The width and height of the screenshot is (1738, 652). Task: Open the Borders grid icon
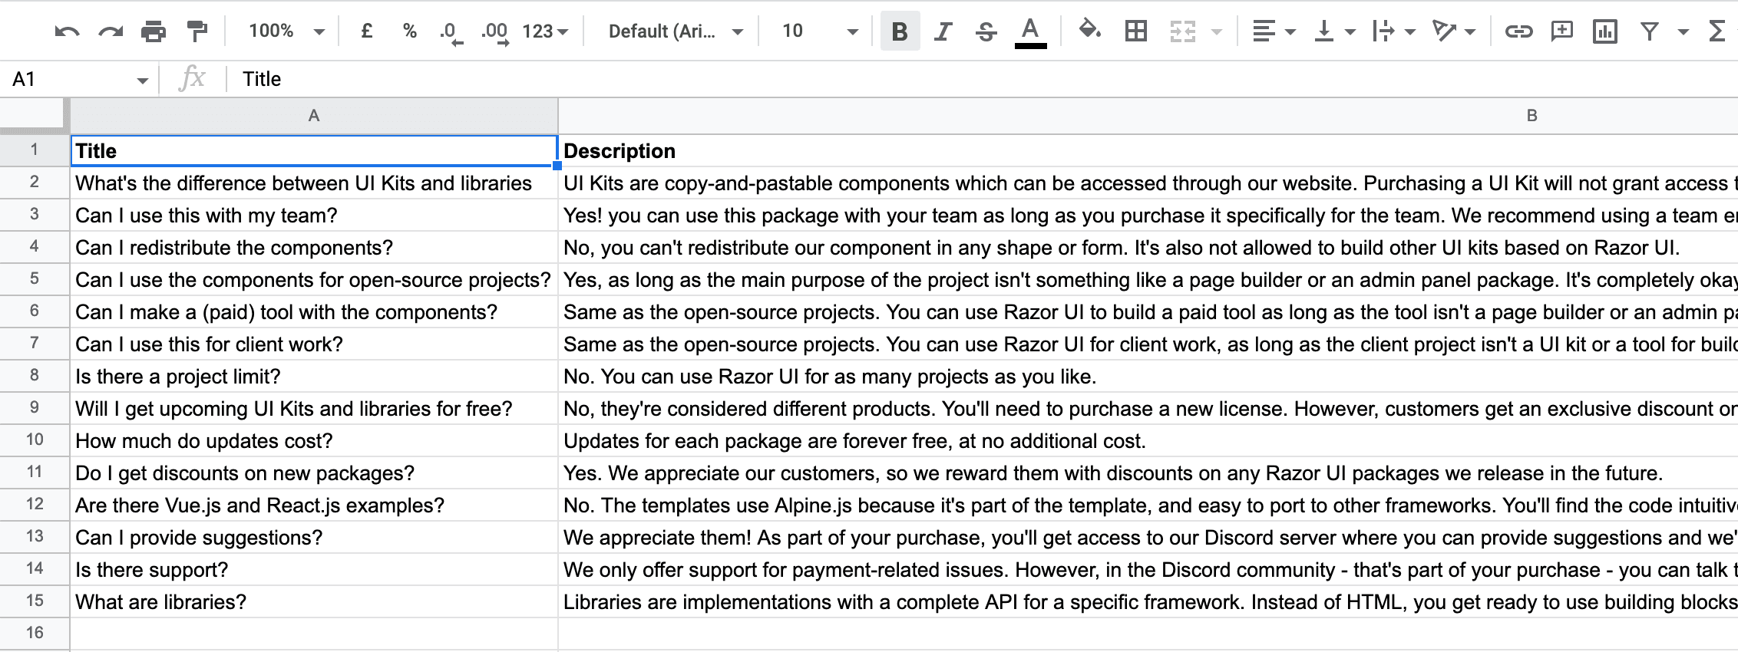point(1135,31)
